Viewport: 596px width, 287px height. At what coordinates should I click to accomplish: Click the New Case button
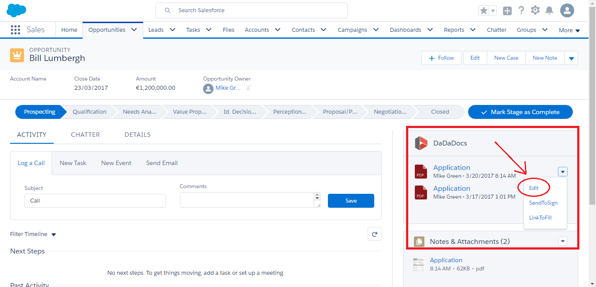click(506, 58)
